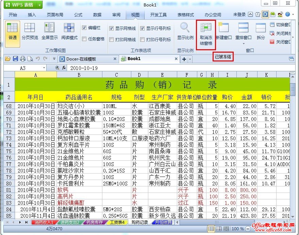This screenshot has height=235, width=299.
Task: Save workbook with the floppy icon
Action: 15,59
